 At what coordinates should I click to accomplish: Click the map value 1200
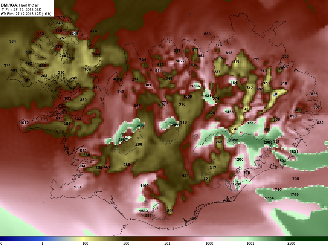click(x=239, y=159)
